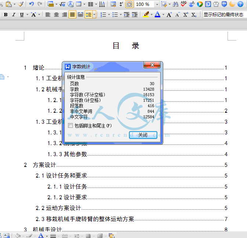Toggle Underline formatting

22,15
